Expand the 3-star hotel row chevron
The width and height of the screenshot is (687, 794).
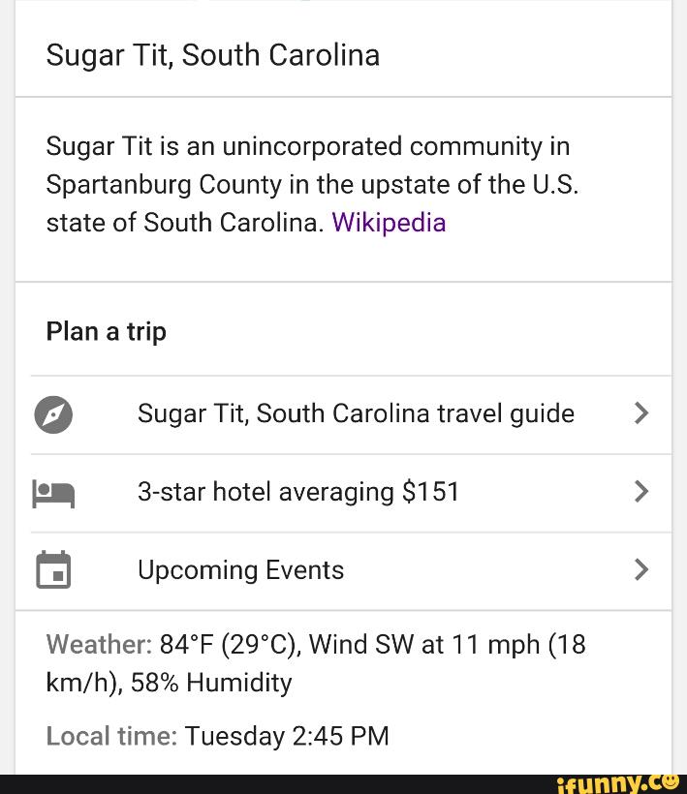640,493
